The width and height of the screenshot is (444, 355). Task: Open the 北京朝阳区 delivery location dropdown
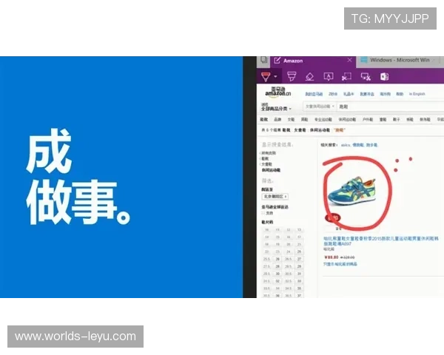[275, 197]
